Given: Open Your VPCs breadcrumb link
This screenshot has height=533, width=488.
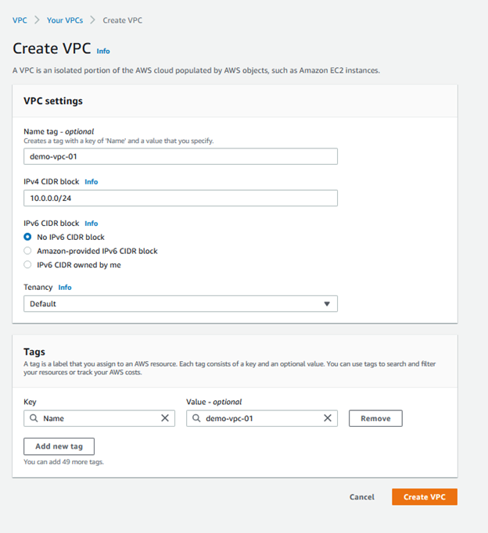Looking at the screenshot, I should [65, 20].
